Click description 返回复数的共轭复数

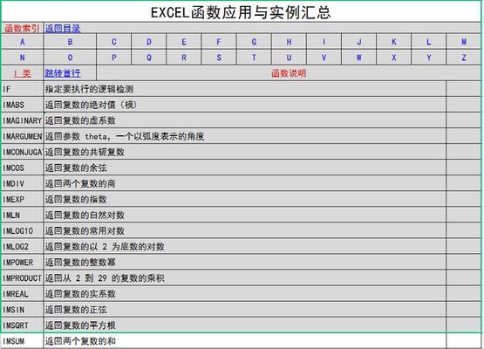click(x=85, y=153)
